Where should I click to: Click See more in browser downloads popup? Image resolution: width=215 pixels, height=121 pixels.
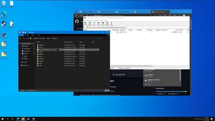(148, 84)
